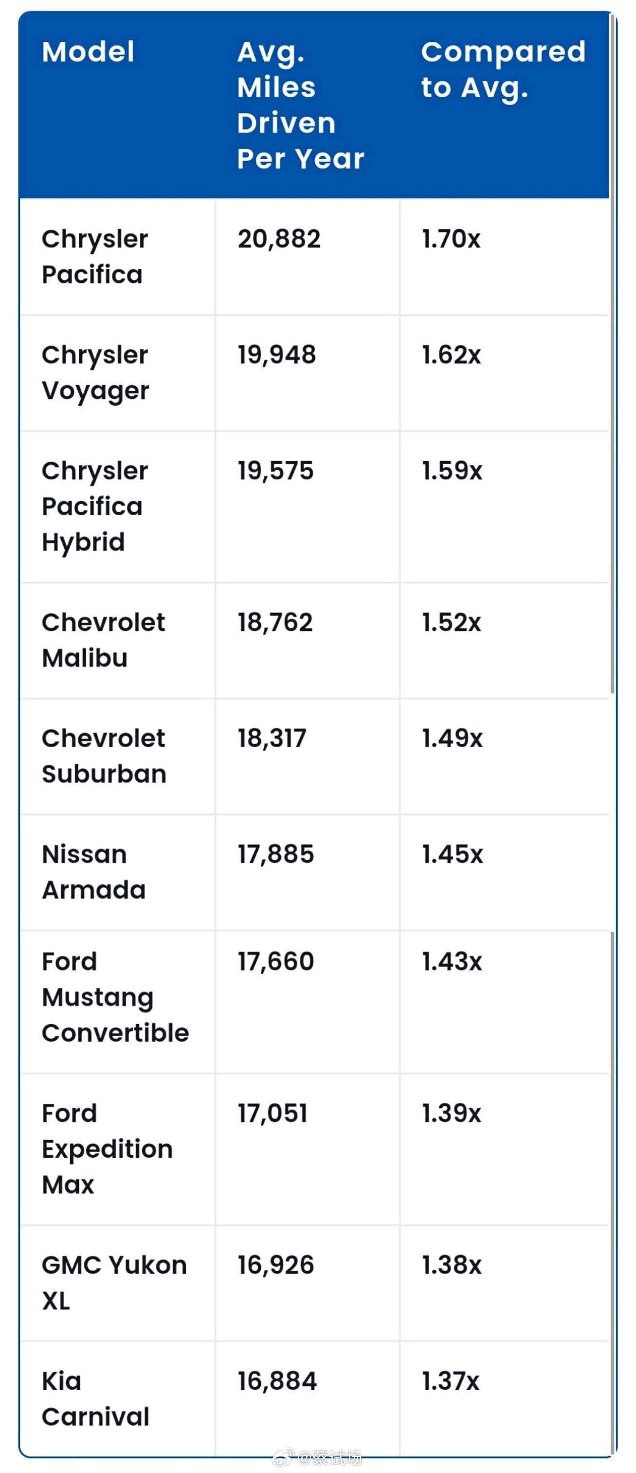This screenshot has height=1473, width=636.
Task: Select the Chrysler Voyager model cell
Action: pos(117,373)
